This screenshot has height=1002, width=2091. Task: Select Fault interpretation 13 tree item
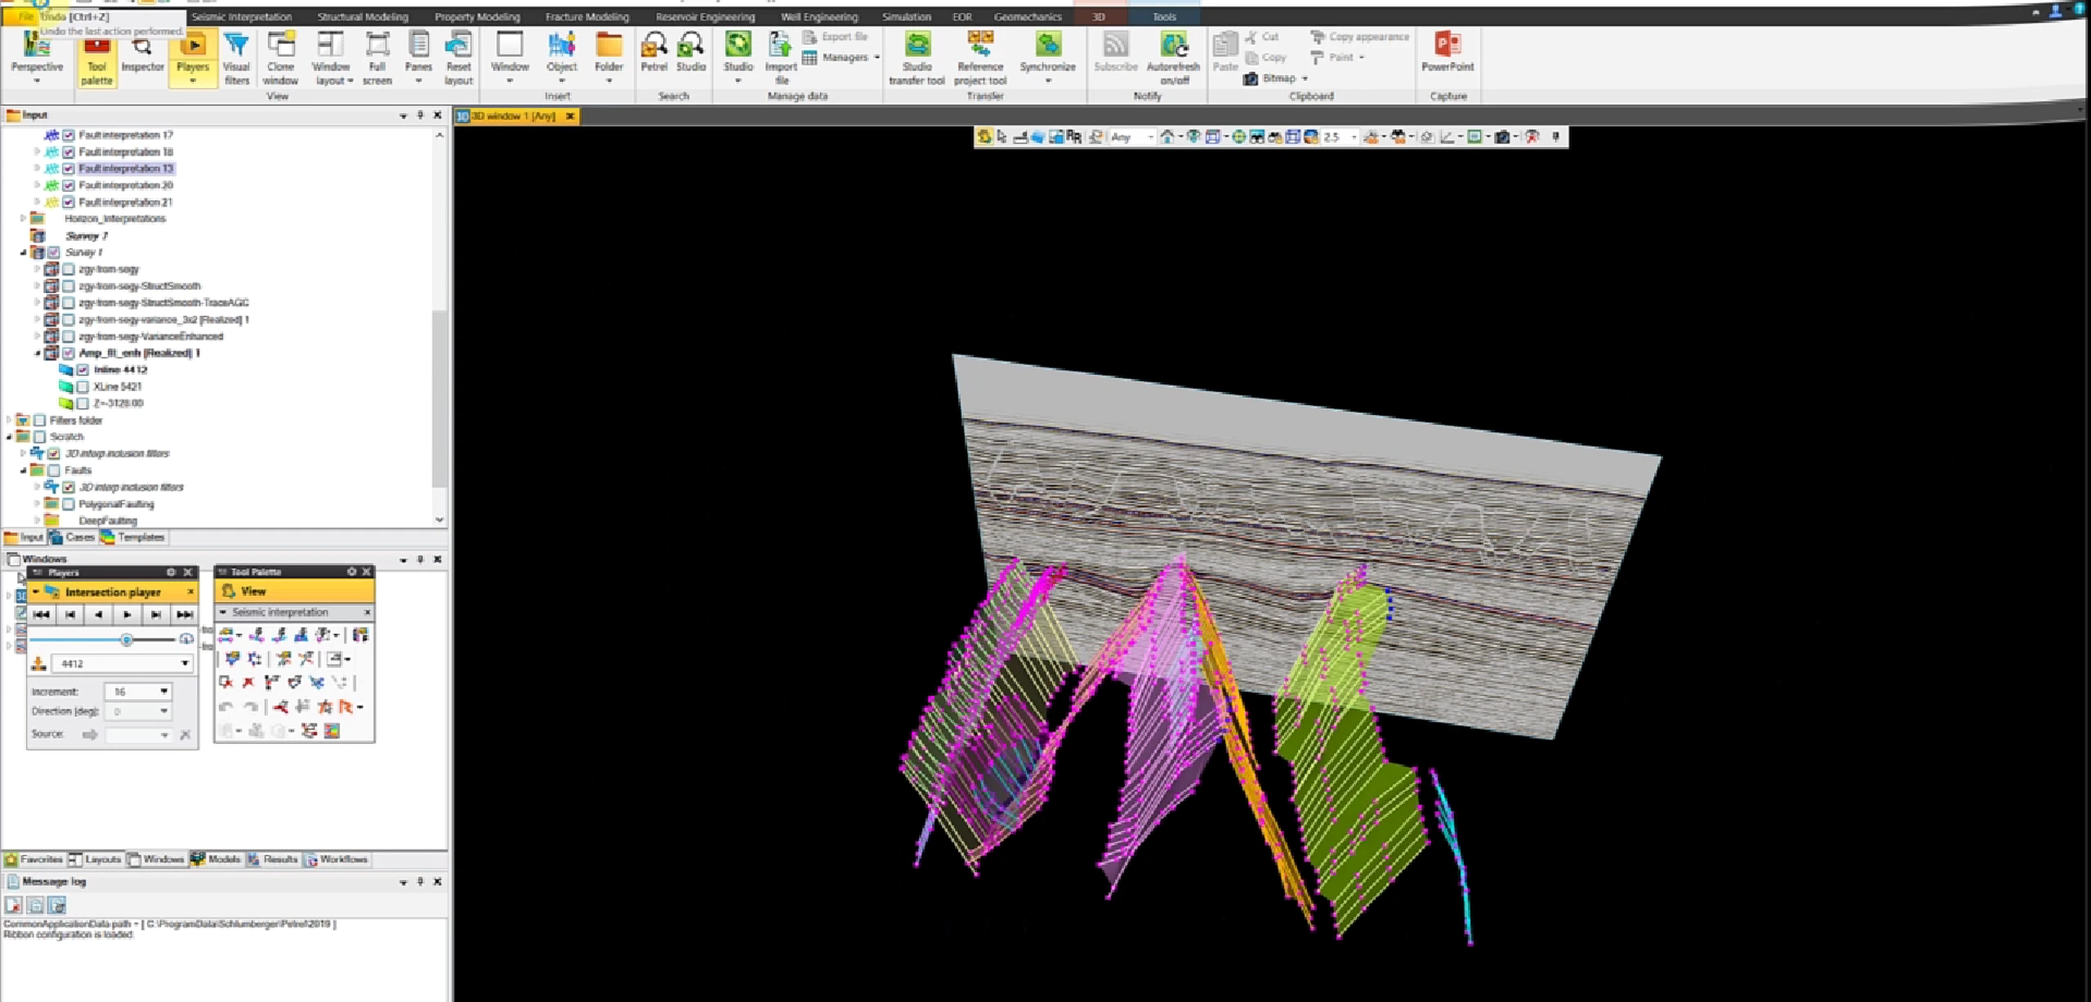(126, 168)
